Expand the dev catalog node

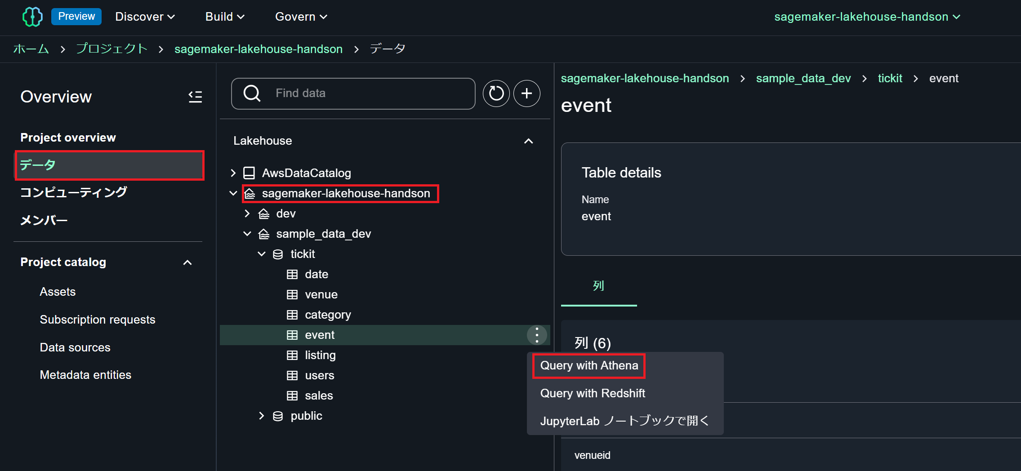(x=247, y=213)
